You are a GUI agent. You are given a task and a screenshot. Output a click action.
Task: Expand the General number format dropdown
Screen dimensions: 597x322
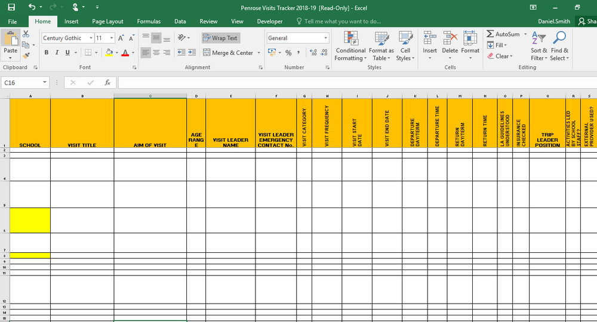(325, 38)
